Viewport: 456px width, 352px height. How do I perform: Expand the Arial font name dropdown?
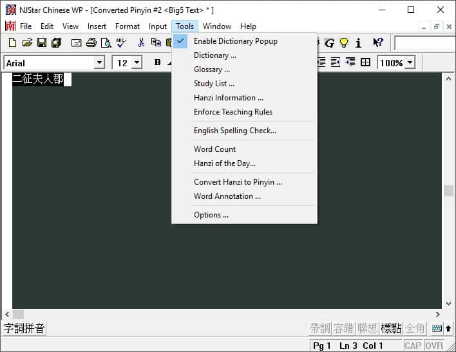pos(99,62)
